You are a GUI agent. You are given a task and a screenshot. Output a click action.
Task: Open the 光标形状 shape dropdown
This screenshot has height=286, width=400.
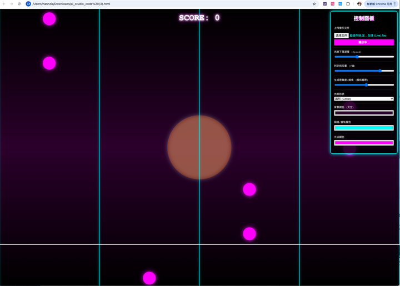[364, 99]
